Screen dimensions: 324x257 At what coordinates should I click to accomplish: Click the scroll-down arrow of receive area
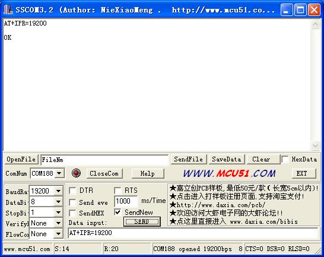[315, 145]
